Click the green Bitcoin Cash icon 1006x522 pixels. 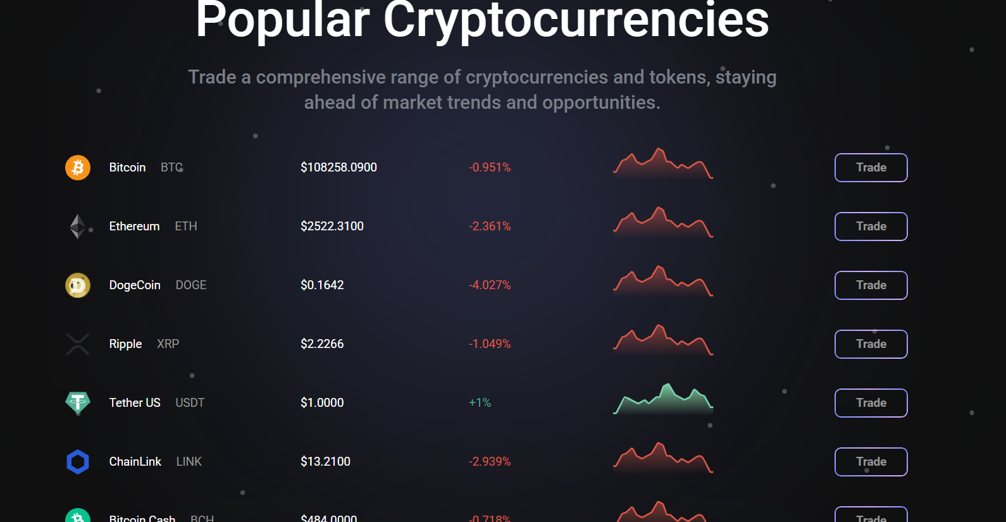click(x=78, y=516)
